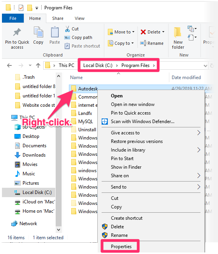This screenshot has width=218, height=254.
Task: Switch to the Share ribbon tab
Action: 58,18
